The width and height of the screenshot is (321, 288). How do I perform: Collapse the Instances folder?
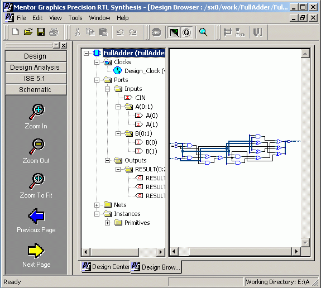(x=97, y=214)
